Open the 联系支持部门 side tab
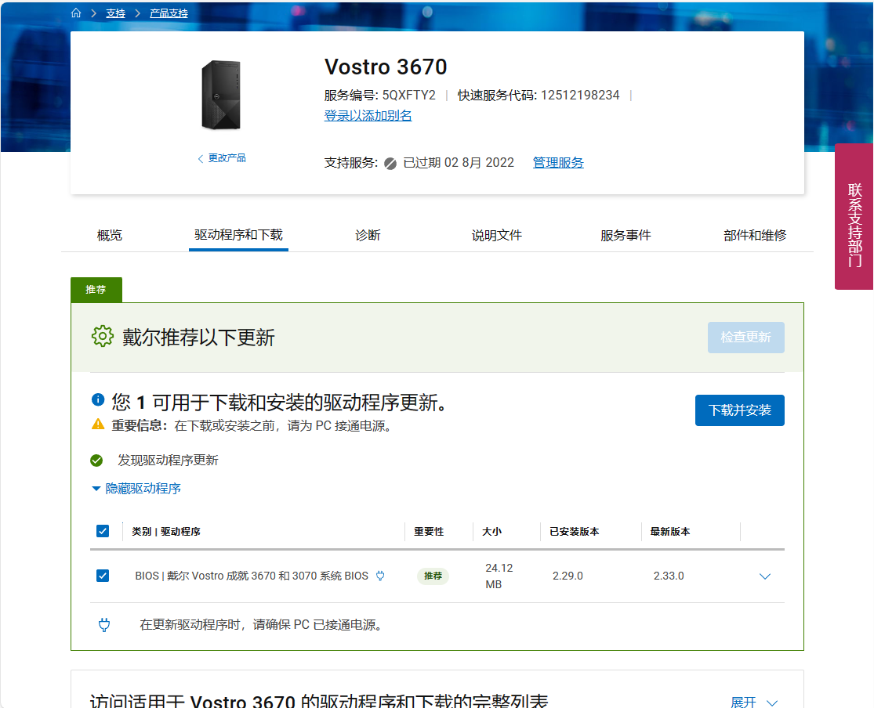Viewport: 874px width, 708px height. point(854,217)
